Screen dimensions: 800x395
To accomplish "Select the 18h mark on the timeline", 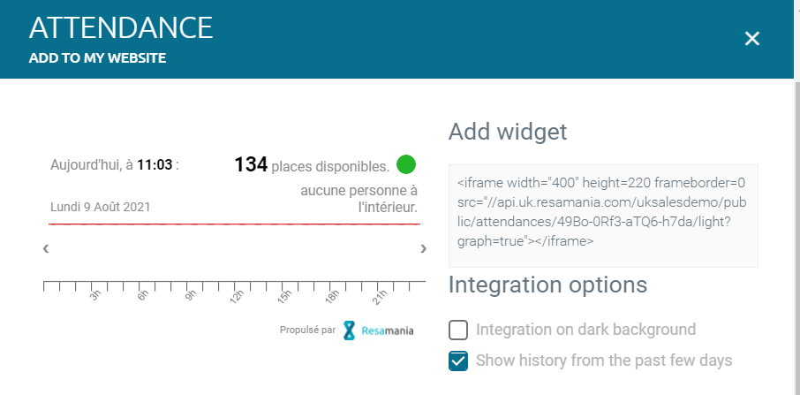I will [x=328, y=293].
